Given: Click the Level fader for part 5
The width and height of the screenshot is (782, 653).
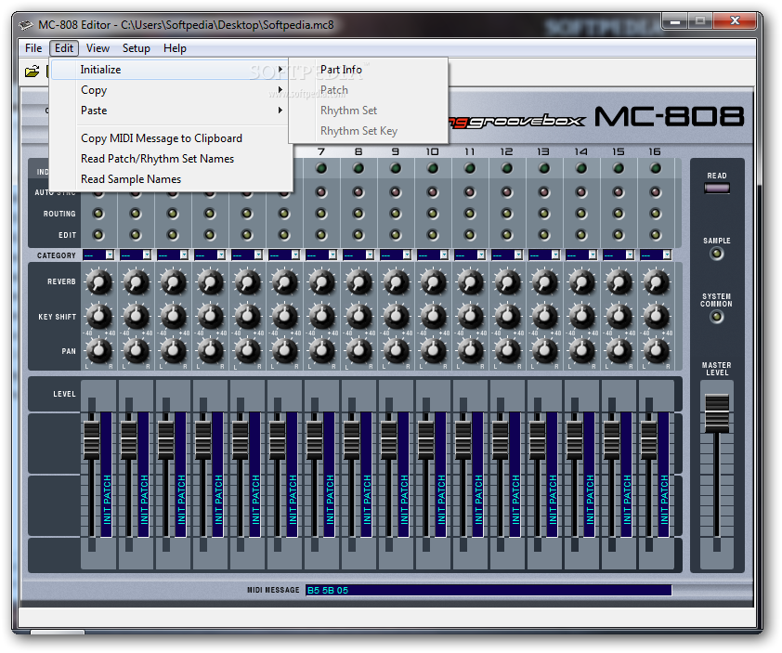Looking at the screenshot, I should pos(240,440).
